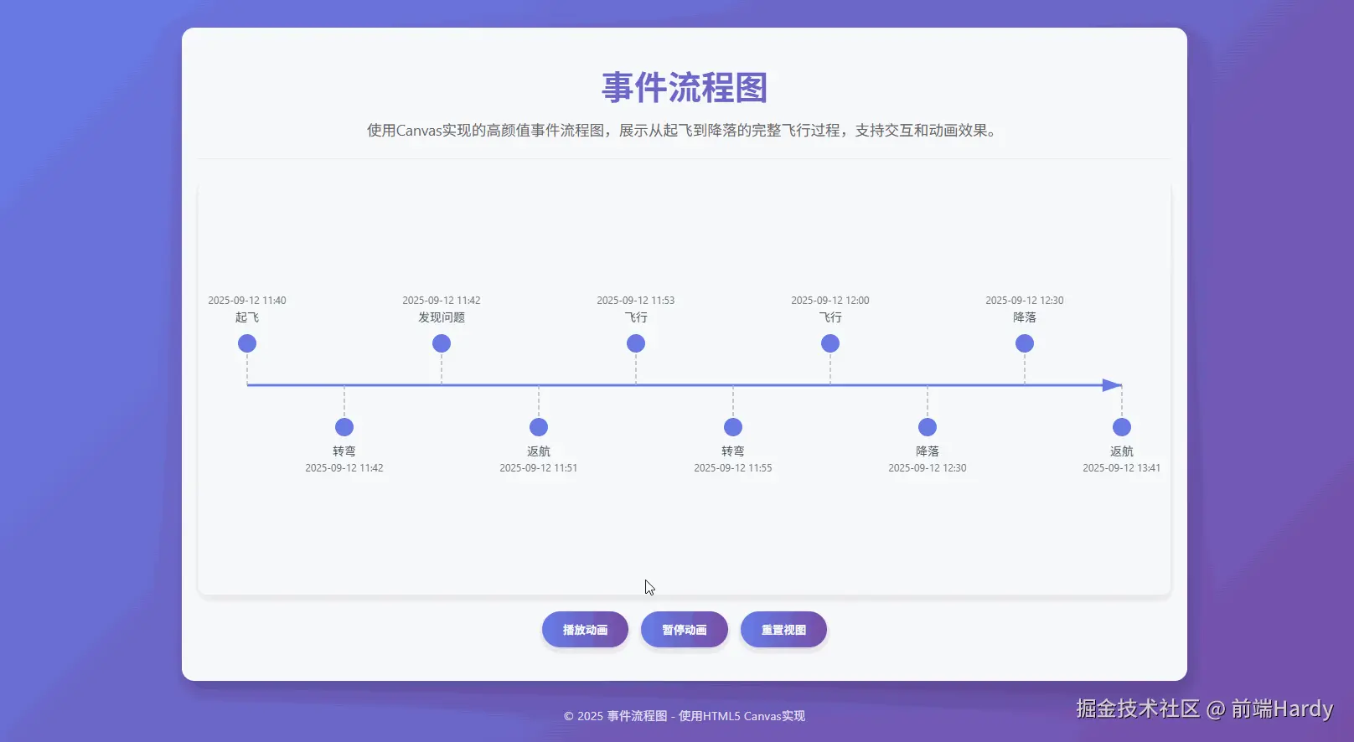Click the 事件流程图 page title
The image size is (1354, 742).
coord(685,88)
